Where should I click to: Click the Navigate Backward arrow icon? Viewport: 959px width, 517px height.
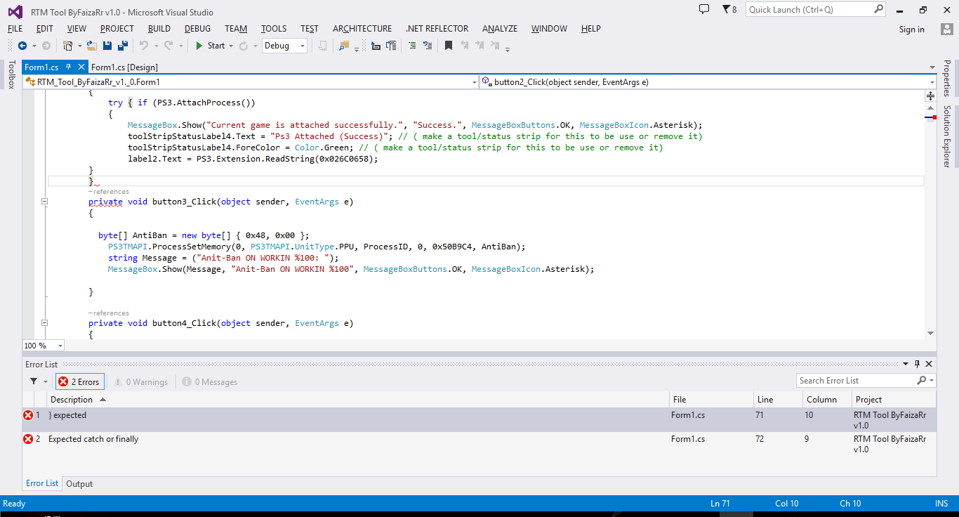point(22,46)
